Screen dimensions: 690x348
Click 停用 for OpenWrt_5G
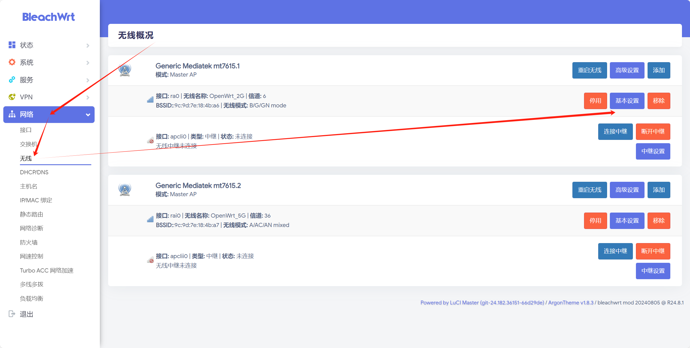point(595,221)
